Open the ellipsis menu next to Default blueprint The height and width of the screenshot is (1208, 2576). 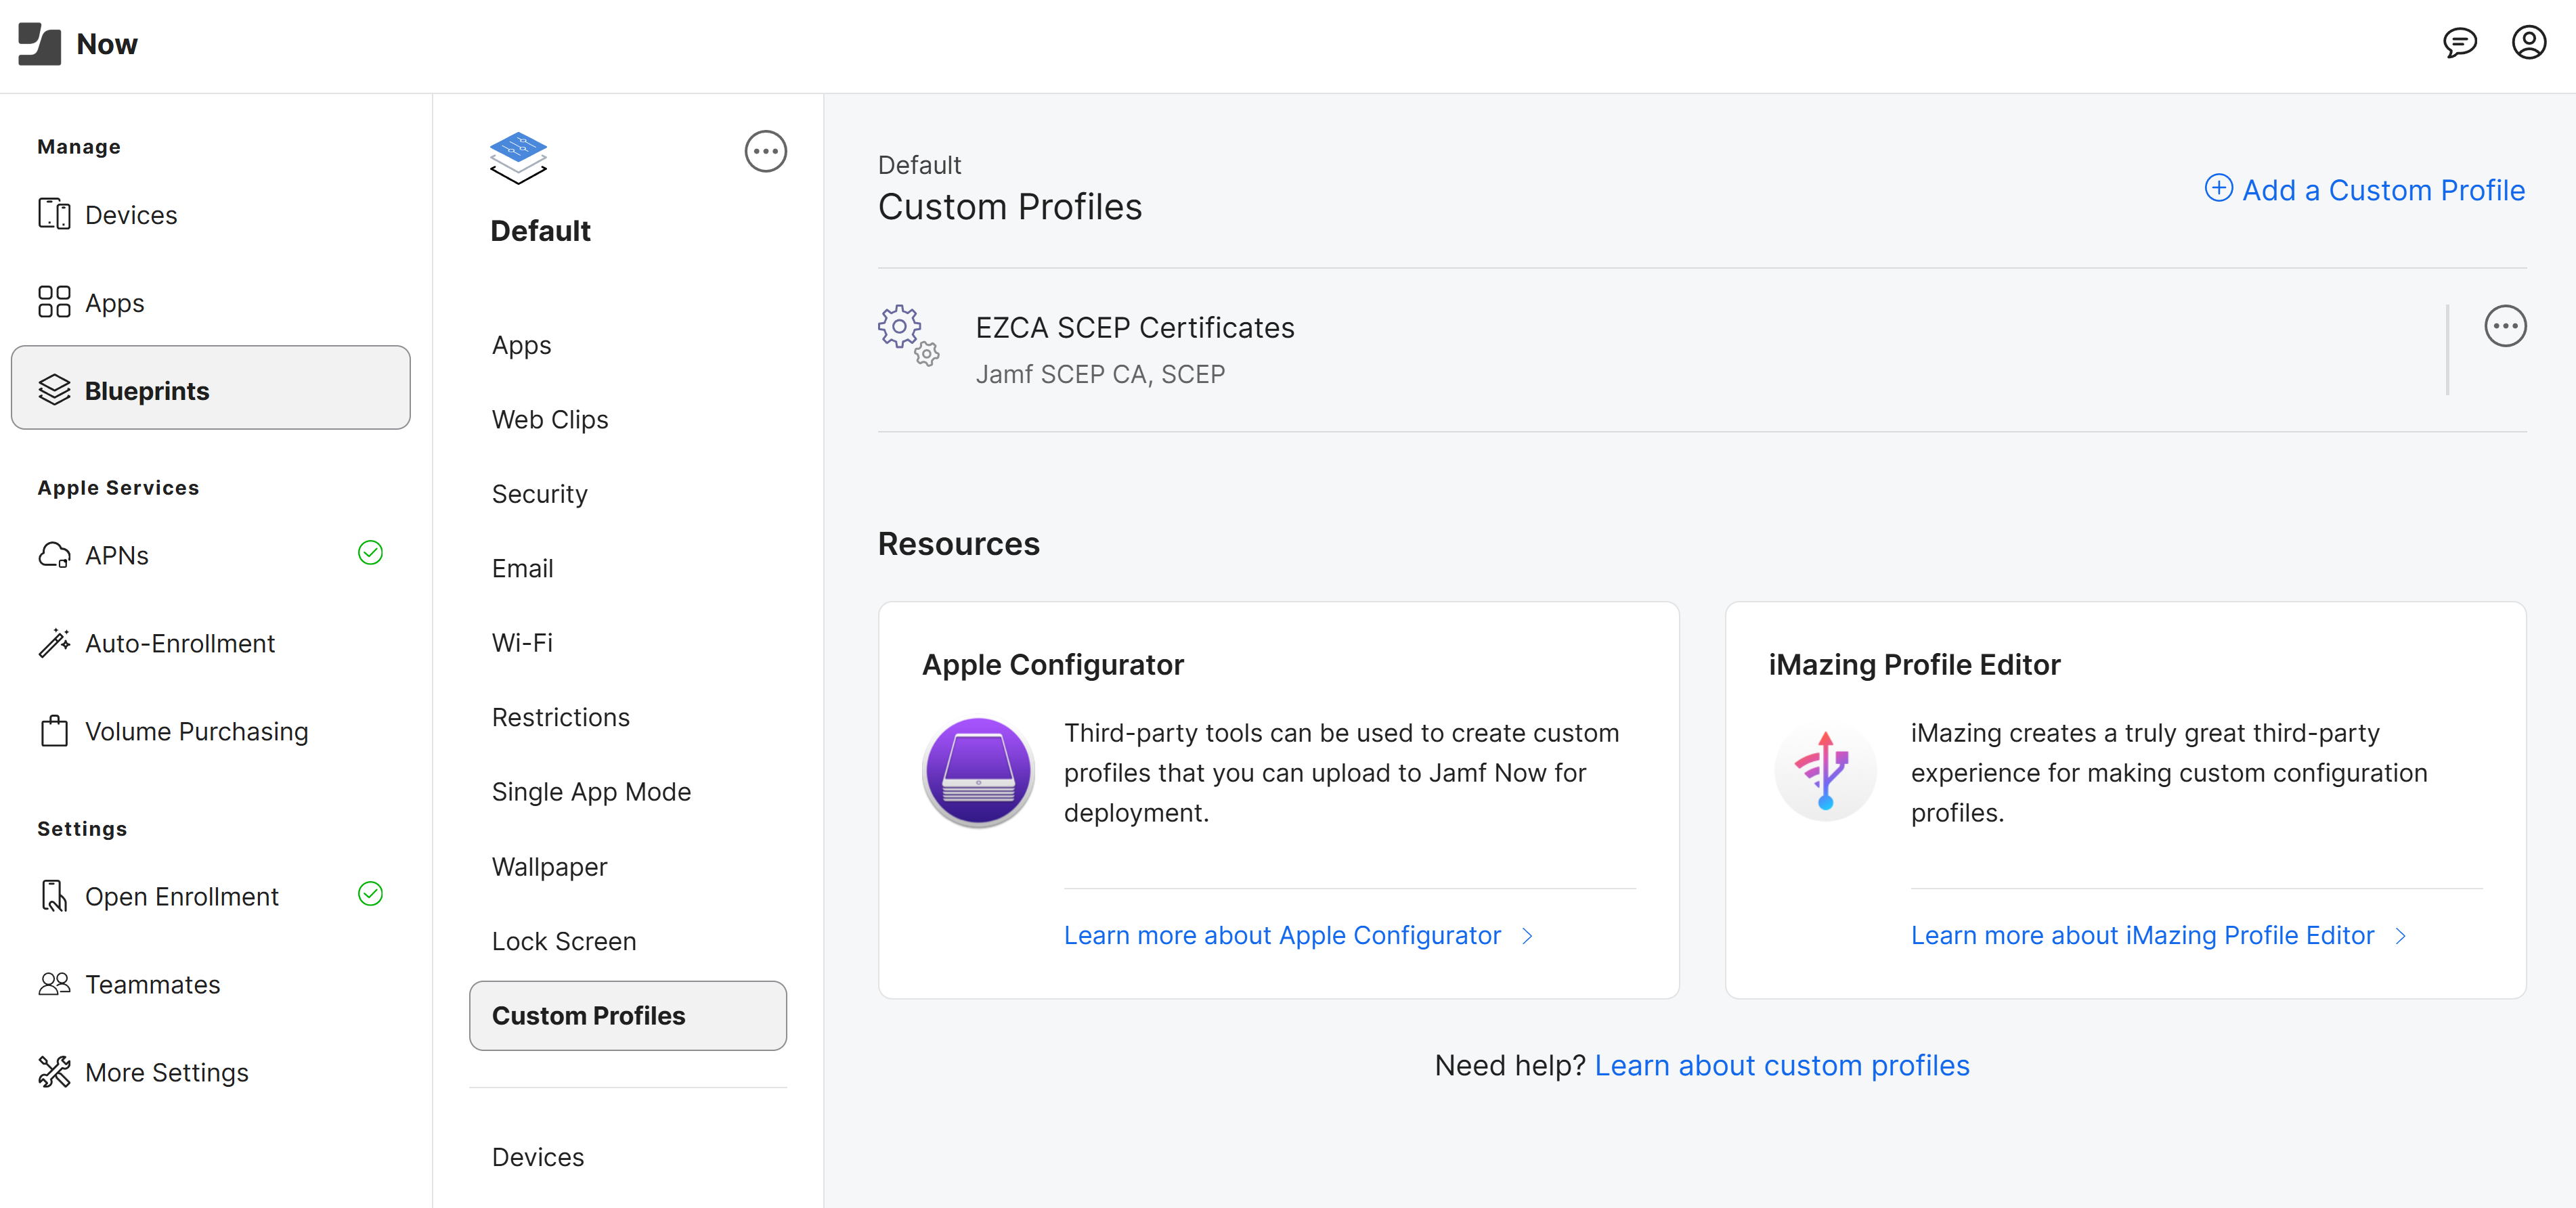pyautogui.click(x=765, y=151)
